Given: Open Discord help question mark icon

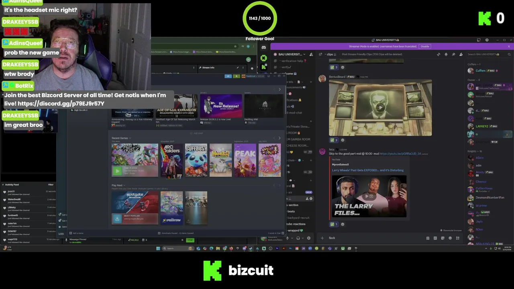Looking at the screenshot, I should [x=487, y=40].
